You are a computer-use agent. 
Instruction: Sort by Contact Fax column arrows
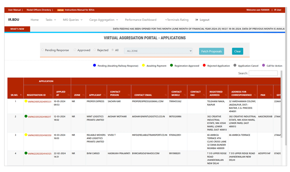tap(204, 95)
